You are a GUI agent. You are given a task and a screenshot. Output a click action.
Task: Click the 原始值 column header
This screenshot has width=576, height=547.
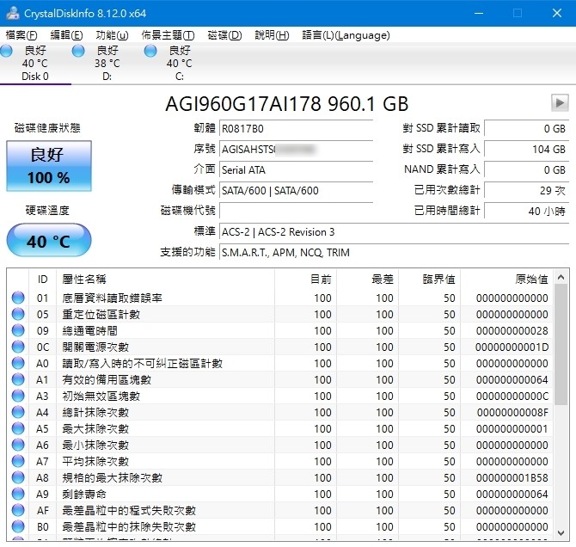pyautogui.click(x=507, y=280)
